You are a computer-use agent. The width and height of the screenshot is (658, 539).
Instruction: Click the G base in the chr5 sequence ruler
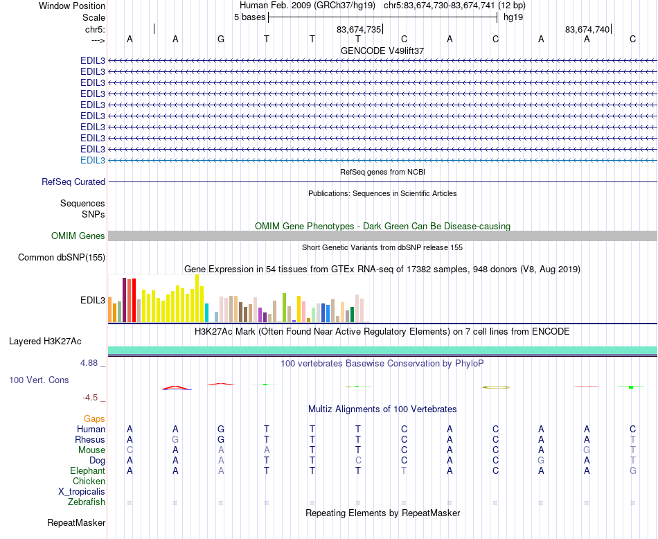coord(221,39)
